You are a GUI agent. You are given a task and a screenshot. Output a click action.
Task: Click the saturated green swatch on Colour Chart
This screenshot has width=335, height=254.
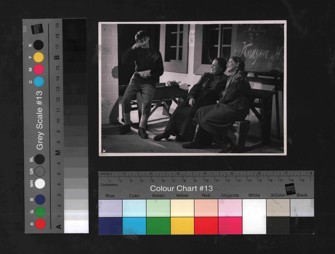158,226
